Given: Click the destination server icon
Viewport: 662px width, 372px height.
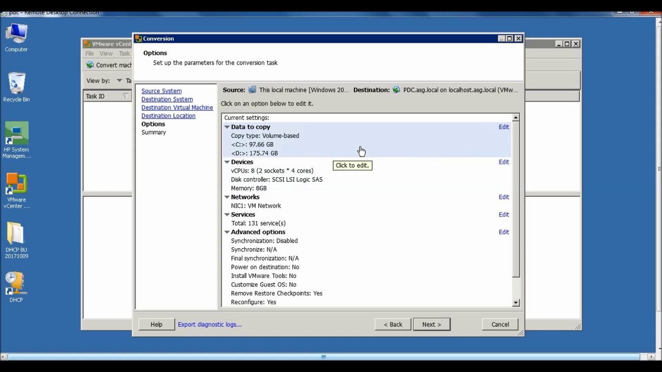Looking at the screenshot, I should pos(396,90).
